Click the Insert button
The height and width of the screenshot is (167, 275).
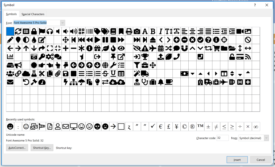tap(237, 160)
